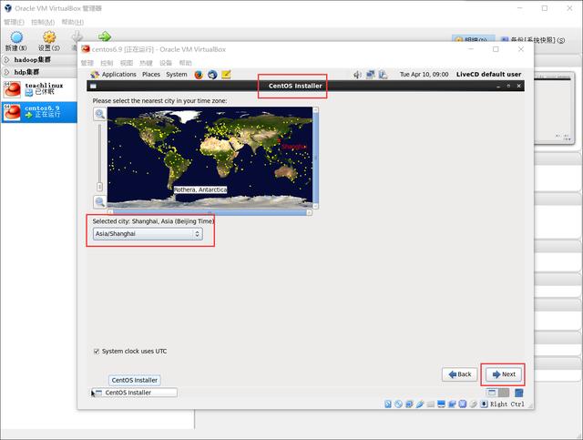The image size is (583, 440).
Task: Open 管理(F) menu in VirtualBox Manager
Action: pyautogui.click(x=15, y=22)
